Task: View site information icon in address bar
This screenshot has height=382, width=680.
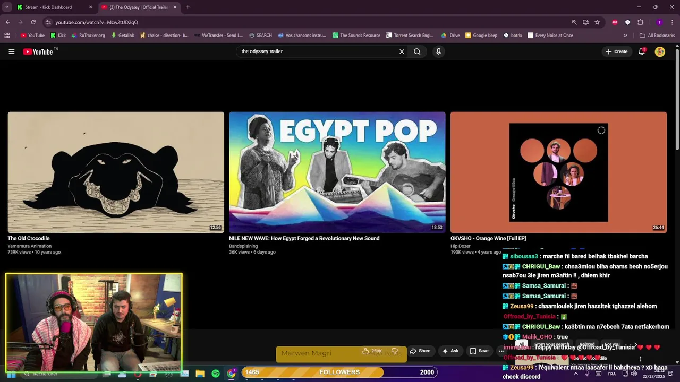Action: click(48, 22)
